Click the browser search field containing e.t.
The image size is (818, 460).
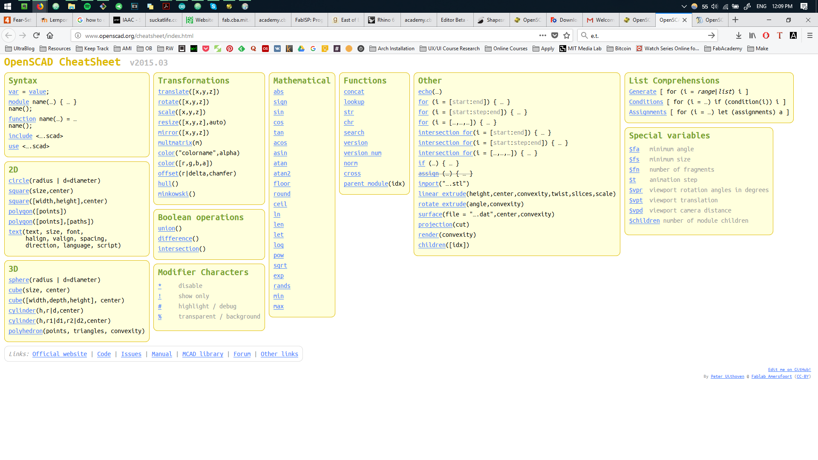click(648, 36)
